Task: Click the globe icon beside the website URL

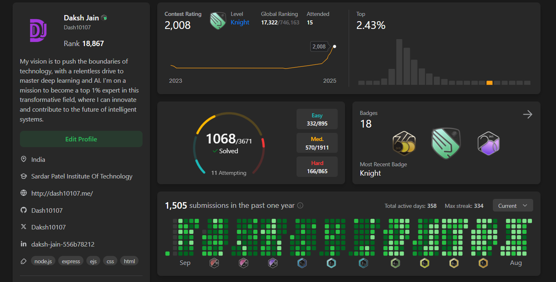Action: pos(23,193)
